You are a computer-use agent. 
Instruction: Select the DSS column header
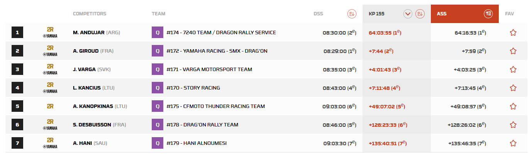tap(318, 14)
